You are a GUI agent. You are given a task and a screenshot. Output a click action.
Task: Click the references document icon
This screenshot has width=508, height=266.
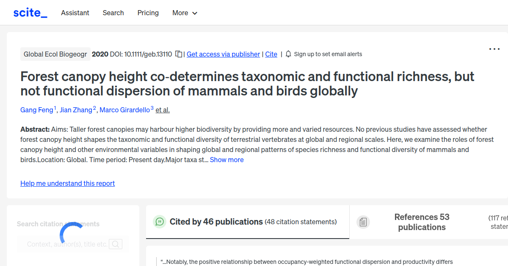point(363,221)
